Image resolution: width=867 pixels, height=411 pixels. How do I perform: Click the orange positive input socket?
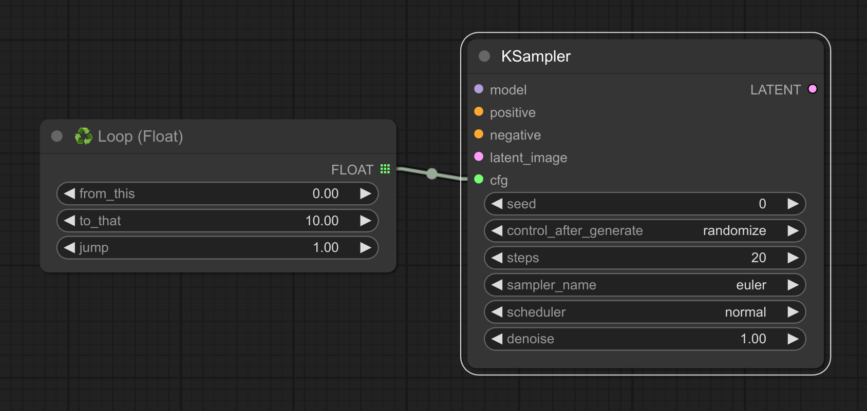479,111
